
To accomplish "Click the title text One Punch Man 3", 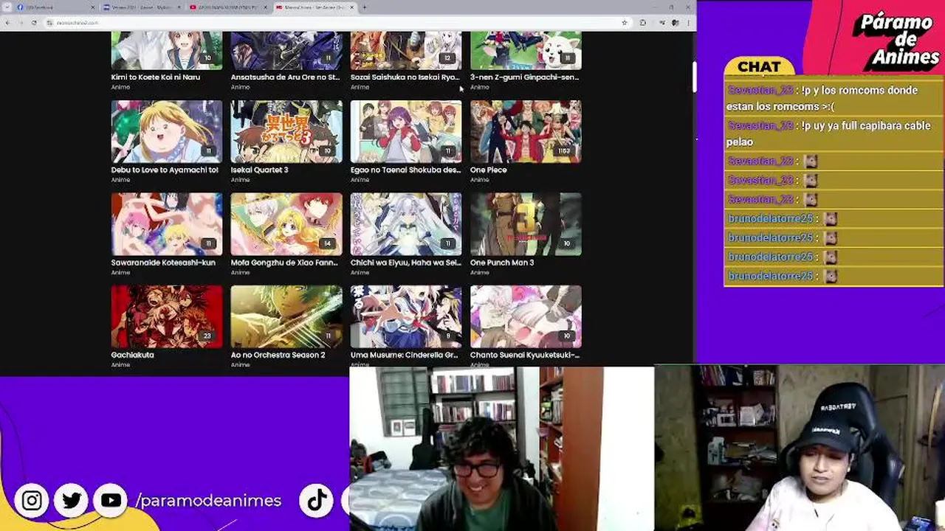I will [502, 263].
